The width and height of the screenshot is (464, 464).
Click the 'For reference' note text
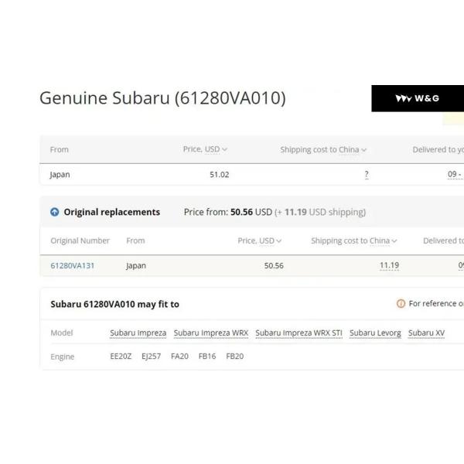(436, 303)
